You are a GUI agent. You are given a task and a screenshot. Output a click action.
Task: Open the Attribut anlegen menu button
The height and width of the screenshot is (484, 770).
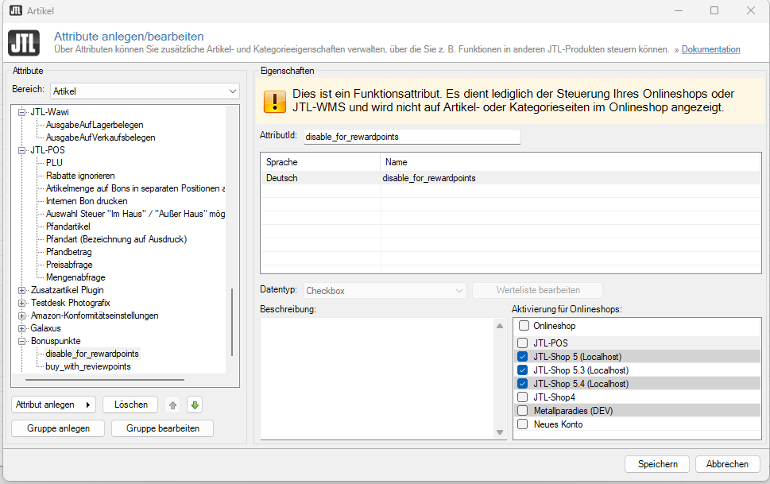click(53, 405)
